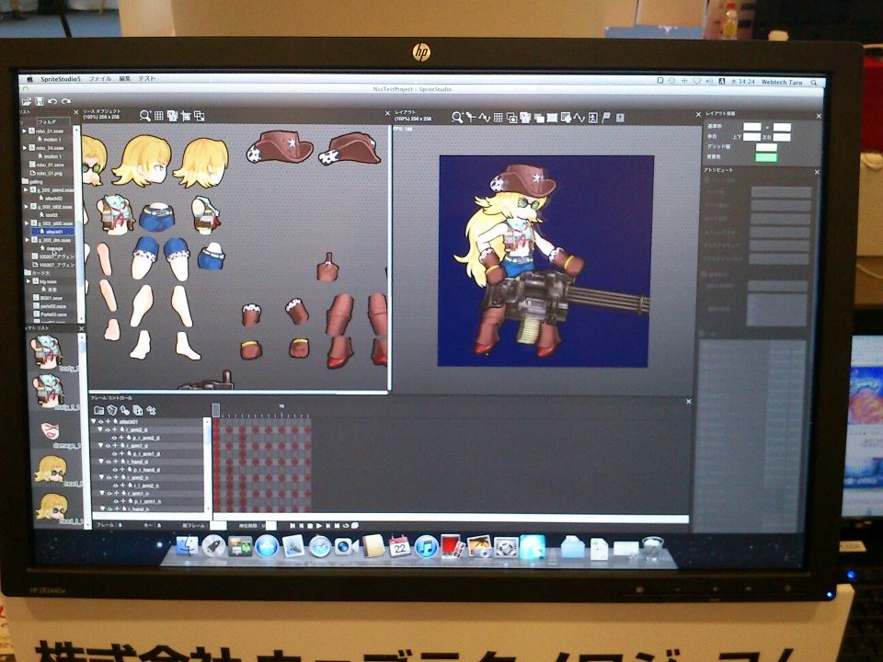
Task: Open the Trash in the dock
Action: (653, 548)
